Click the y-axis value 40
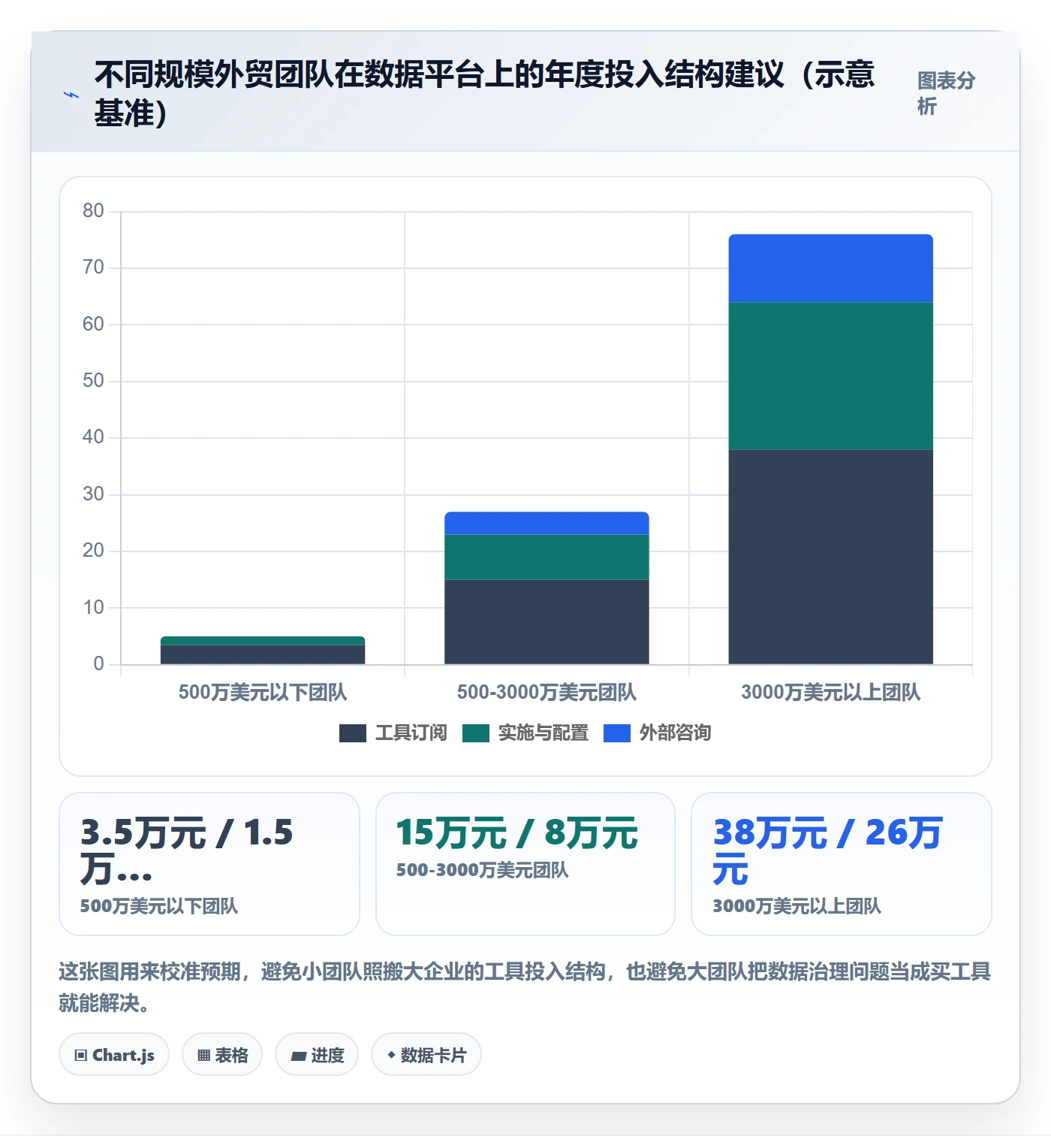The image size is (1051, 1136). pos(93,437)
